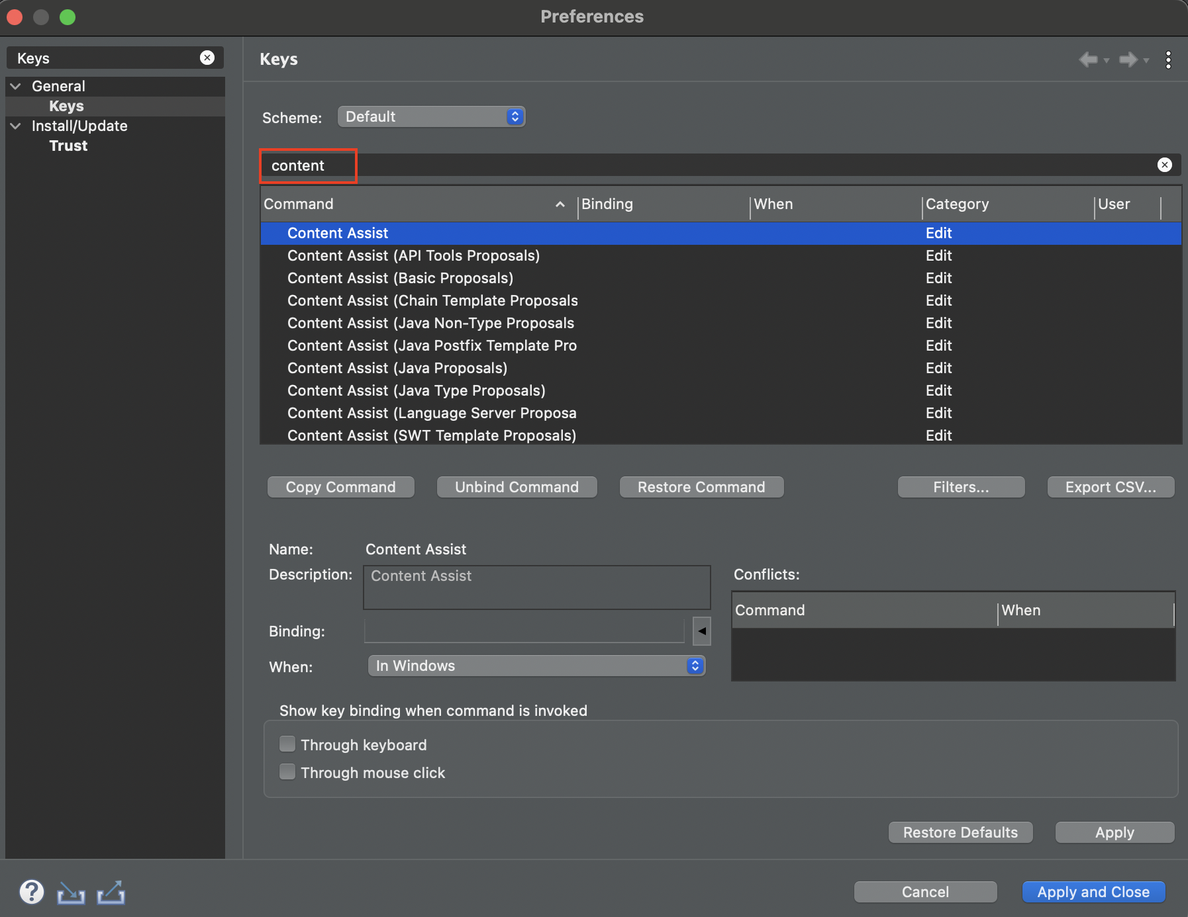Select Content Assist (Java Proposals) row

coord(721,368)
